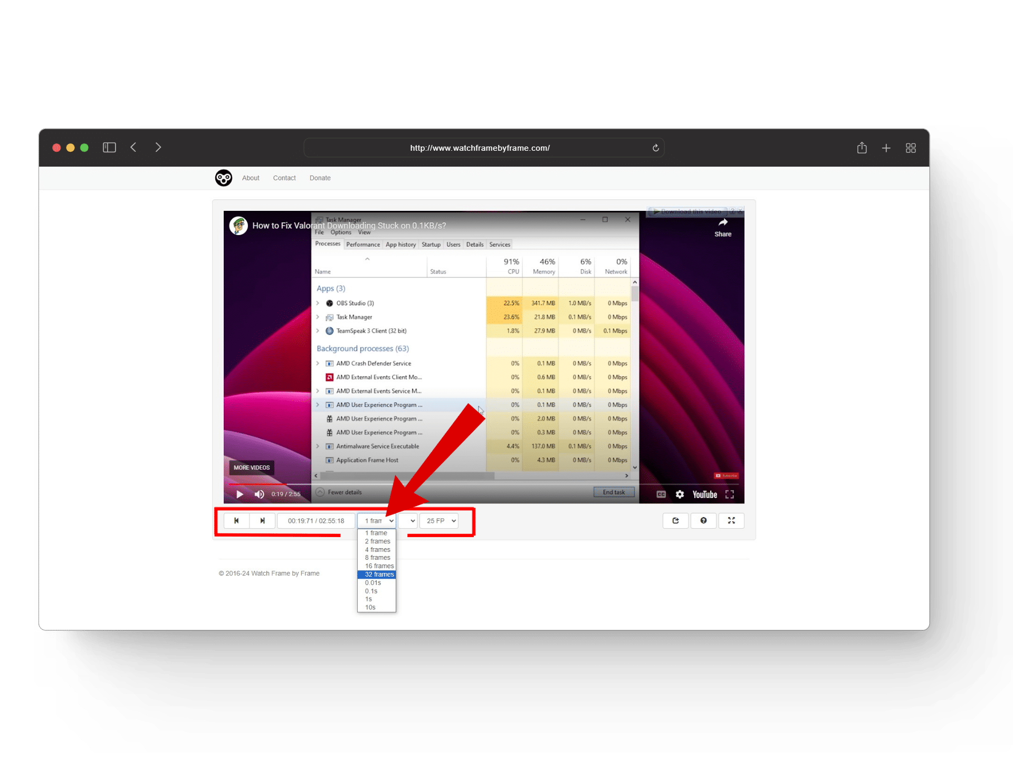Open the empty dropdown beside the frame step

tap(408, 521)
